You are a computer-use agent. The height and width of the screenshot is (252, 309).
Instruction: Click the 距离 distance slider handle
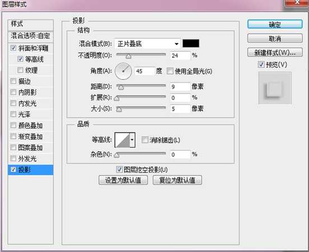tap(121, 88)
